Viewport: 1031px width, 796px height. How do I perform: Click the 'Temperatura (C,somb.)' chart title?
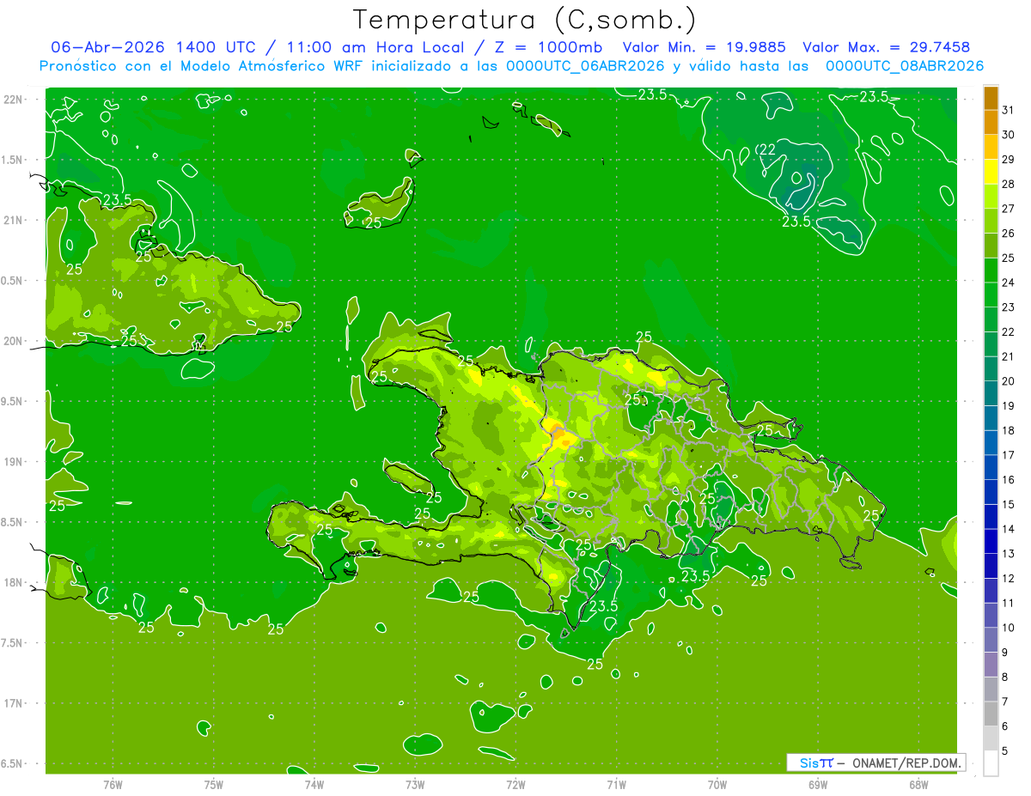click(524, 21)
